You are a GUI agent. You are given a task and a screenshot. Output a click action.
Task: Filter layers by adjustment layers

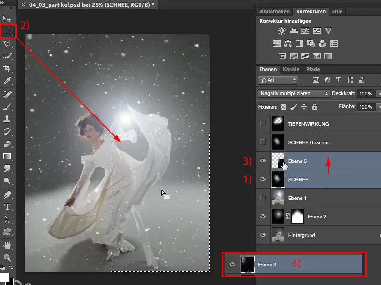point(327,80)
